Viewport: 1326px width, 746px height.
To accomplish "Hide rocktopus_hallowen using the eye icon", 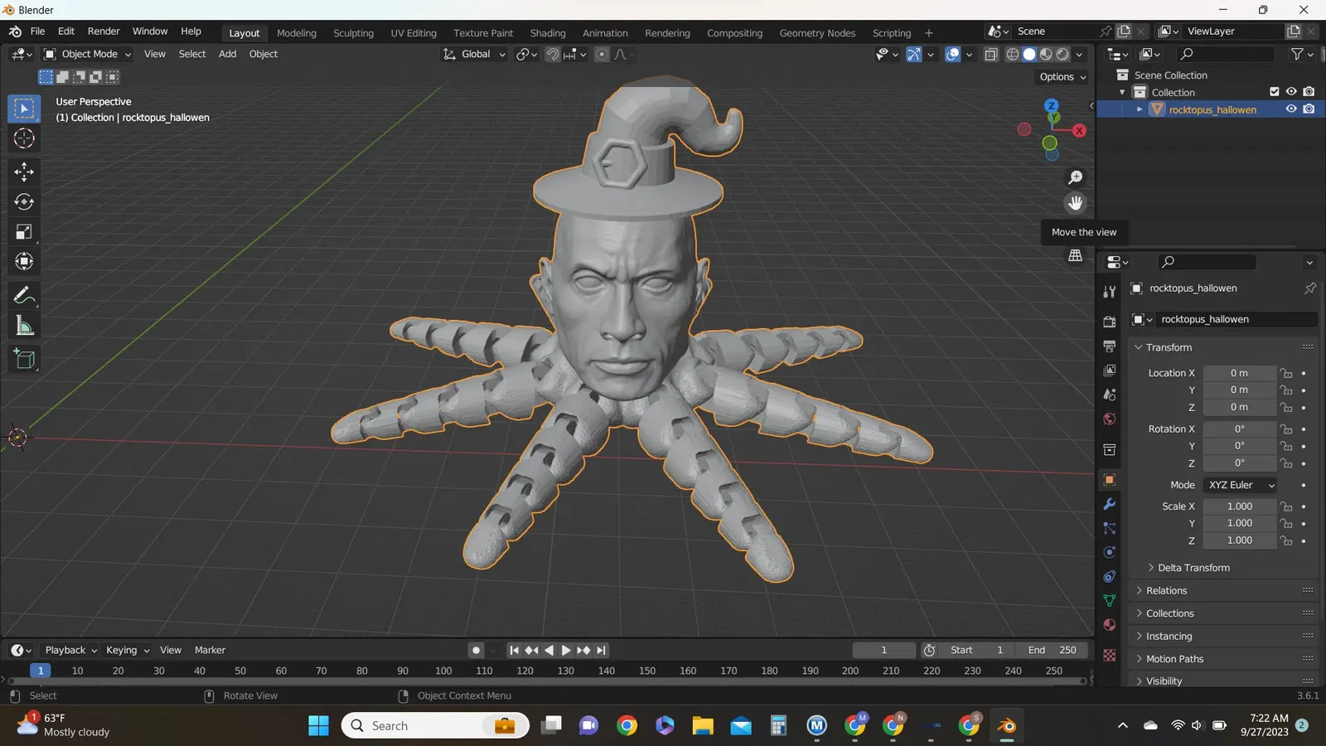I will click(x=1290, y=109).
